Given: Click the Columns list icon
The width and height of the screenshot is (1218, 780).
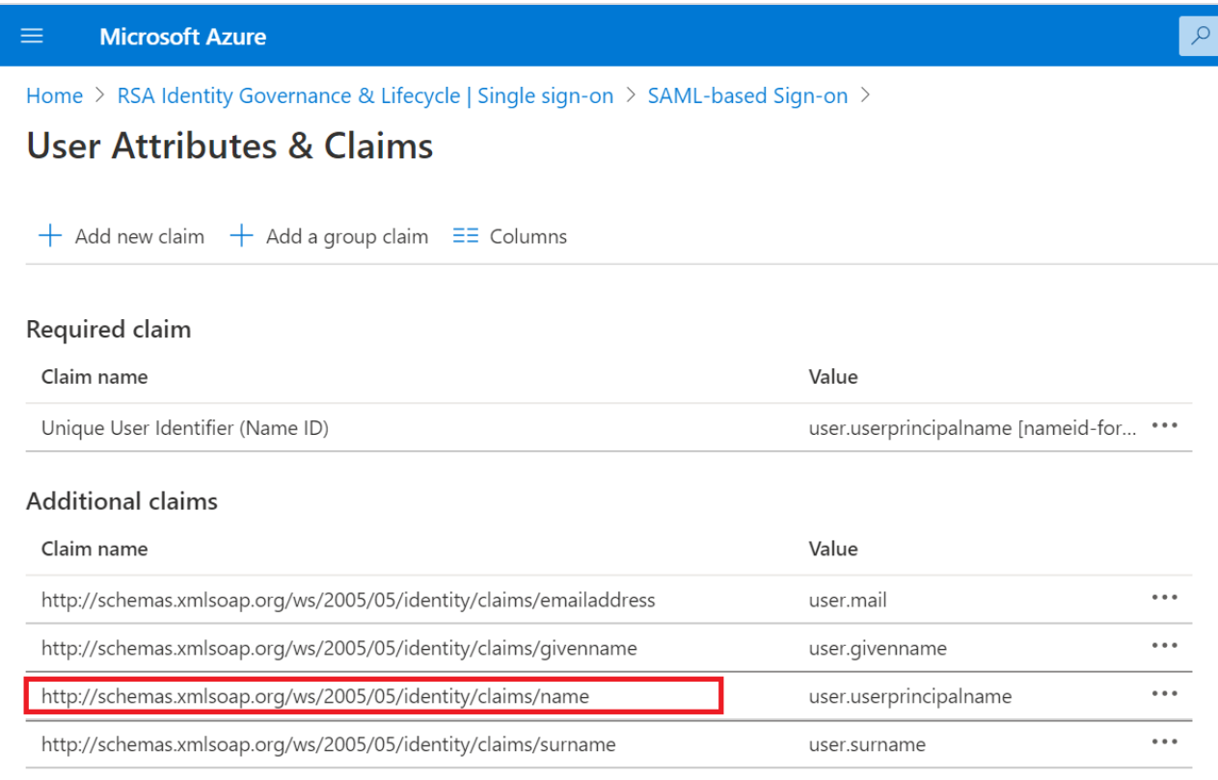Looking at the screenshot, I should (x=465, y=235).
